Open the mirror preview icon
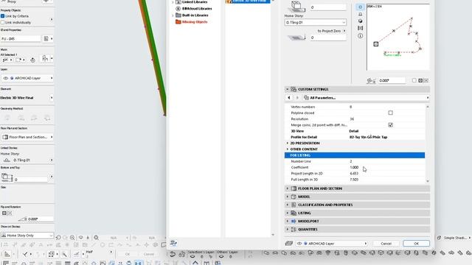This screenshot has height=265, width=472. click(x=361, y=28)
